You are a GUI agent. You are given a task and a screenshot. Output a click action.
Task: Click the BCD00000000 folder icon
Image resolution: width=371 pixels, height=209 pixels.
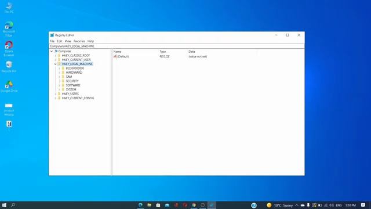(x=63, y=69)
